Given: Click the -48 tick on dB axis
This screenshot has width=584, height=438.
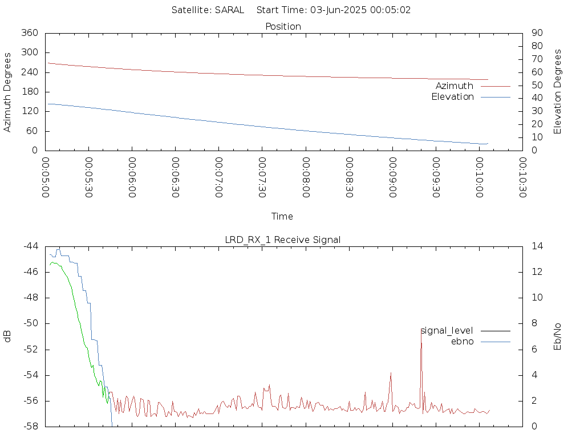Looking at the screenshot, I should click(x=31, y=298).
